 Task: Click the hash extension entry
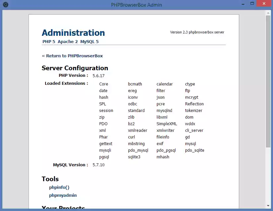103,97
